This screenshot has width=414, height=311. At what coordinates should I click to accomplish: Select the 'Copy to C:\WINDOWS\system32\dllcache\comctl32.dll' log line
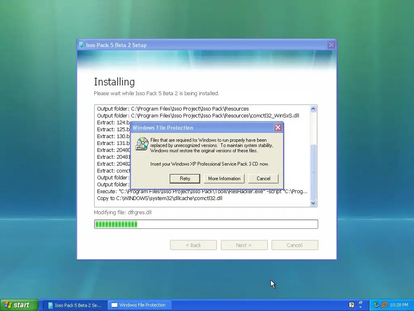point(160,198)
